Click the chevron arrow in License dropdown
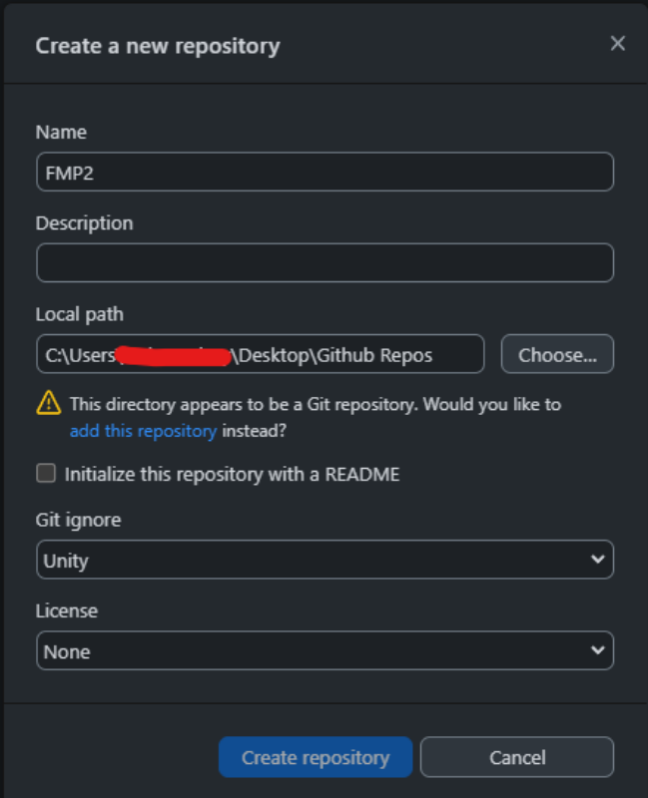Viewport: 648px width, 798px height. [597, 650]
